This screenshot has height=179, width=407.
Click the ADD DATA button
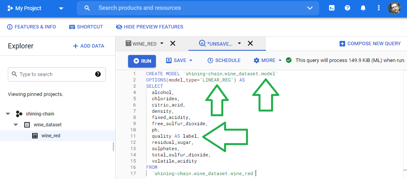pyautogui.click(x=89, y=46)
